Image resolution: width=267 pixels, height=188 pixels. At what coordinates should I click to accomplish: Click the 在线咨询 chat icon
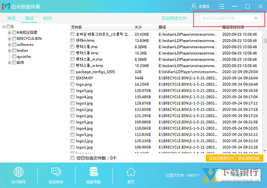coord(56,172)
